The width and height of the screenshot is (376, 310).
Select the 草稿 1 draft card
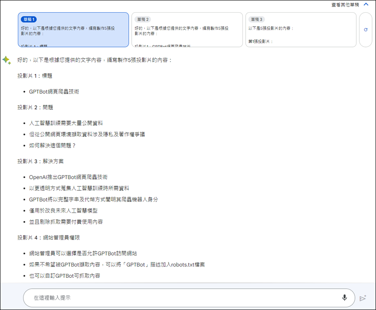[73, 30]
